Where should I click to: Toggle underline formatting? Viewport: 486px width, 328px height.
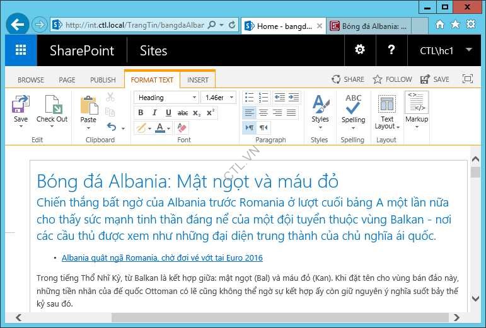[x=168, y=113]
